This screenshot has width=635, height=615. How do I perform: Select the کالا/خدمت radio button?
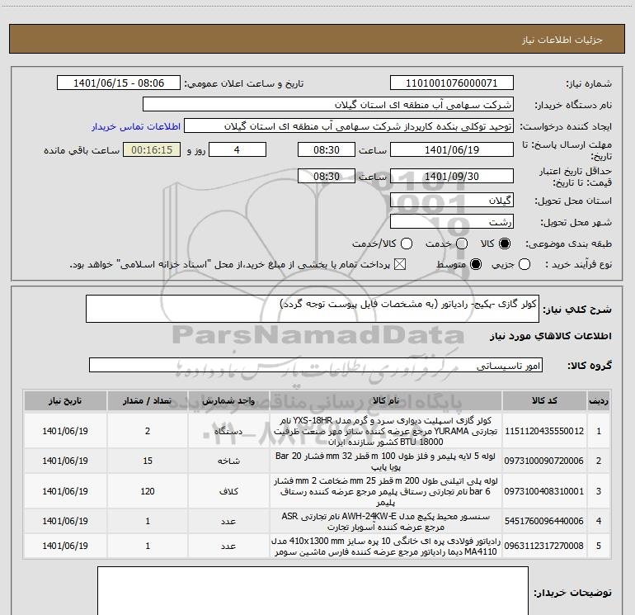coord(407,244)
